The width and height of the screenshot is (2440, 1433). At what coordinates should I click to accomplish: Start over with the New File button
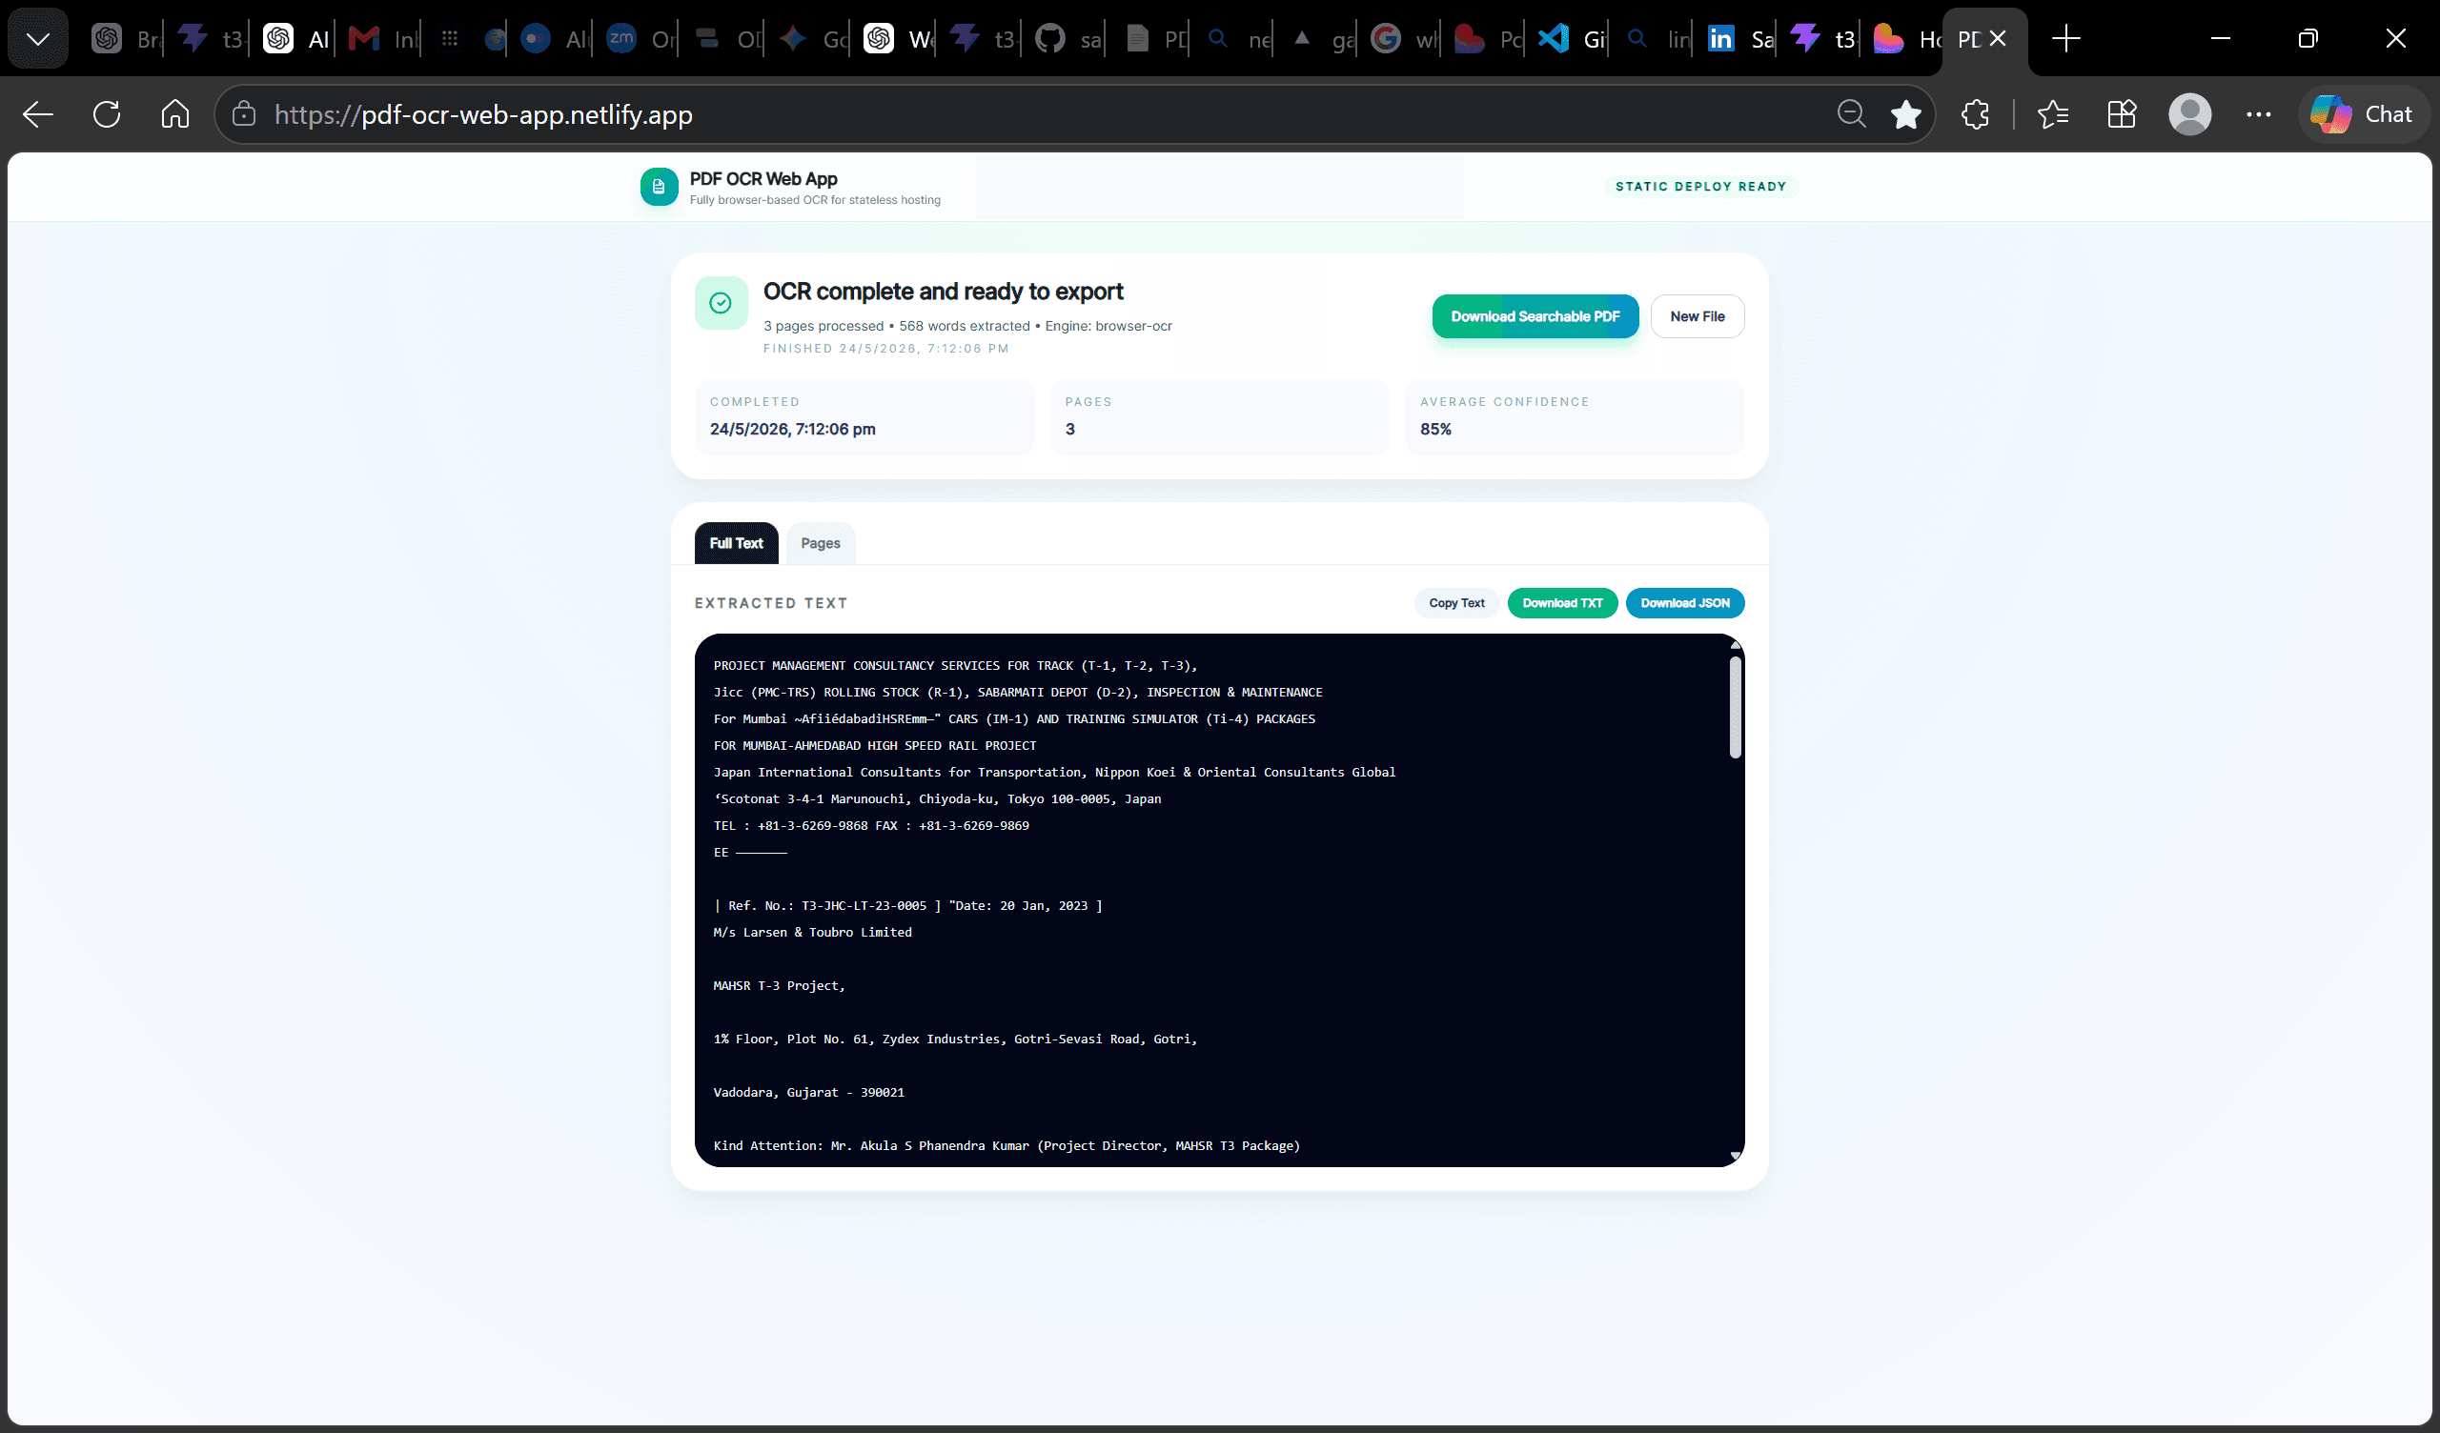(1697, 316)
